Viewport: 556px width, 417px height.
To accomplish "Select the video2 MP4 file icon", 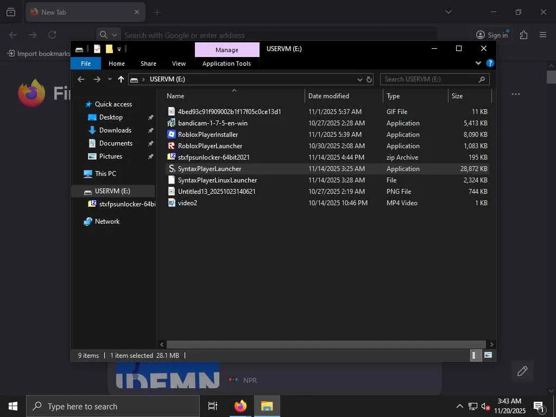I will click(172, 203).
